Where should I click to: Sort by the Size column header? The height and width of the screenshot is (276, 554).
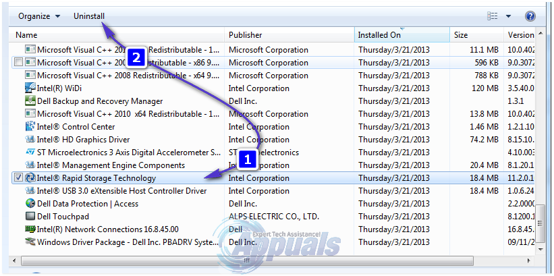[x=476, y=35]
